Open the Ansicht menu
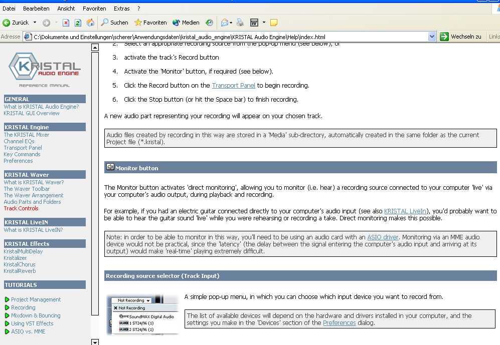The width and height of the screenshot is (500, 345). [x=66, y=9]
